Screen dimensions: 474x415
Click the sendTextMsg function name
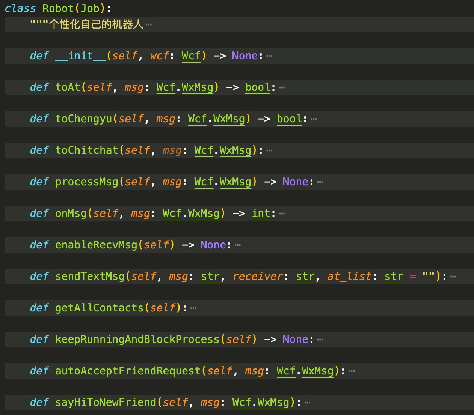pyautogui.click(x=90, y=277)
